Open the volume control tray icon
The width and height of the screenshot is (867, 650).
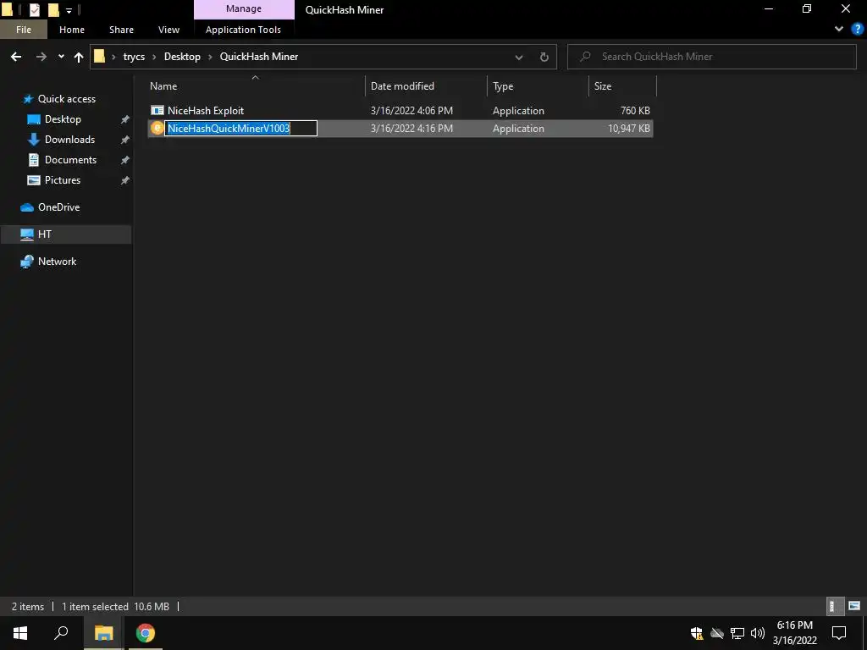(758, 633)
